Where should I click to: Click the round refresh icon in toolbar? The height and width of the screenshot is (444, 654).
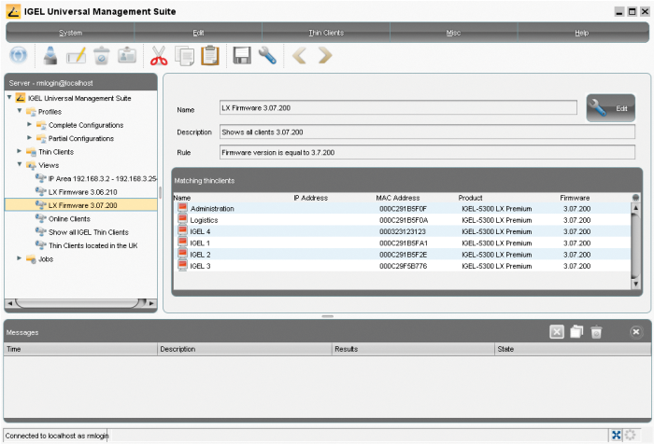[x=18, y=56]
